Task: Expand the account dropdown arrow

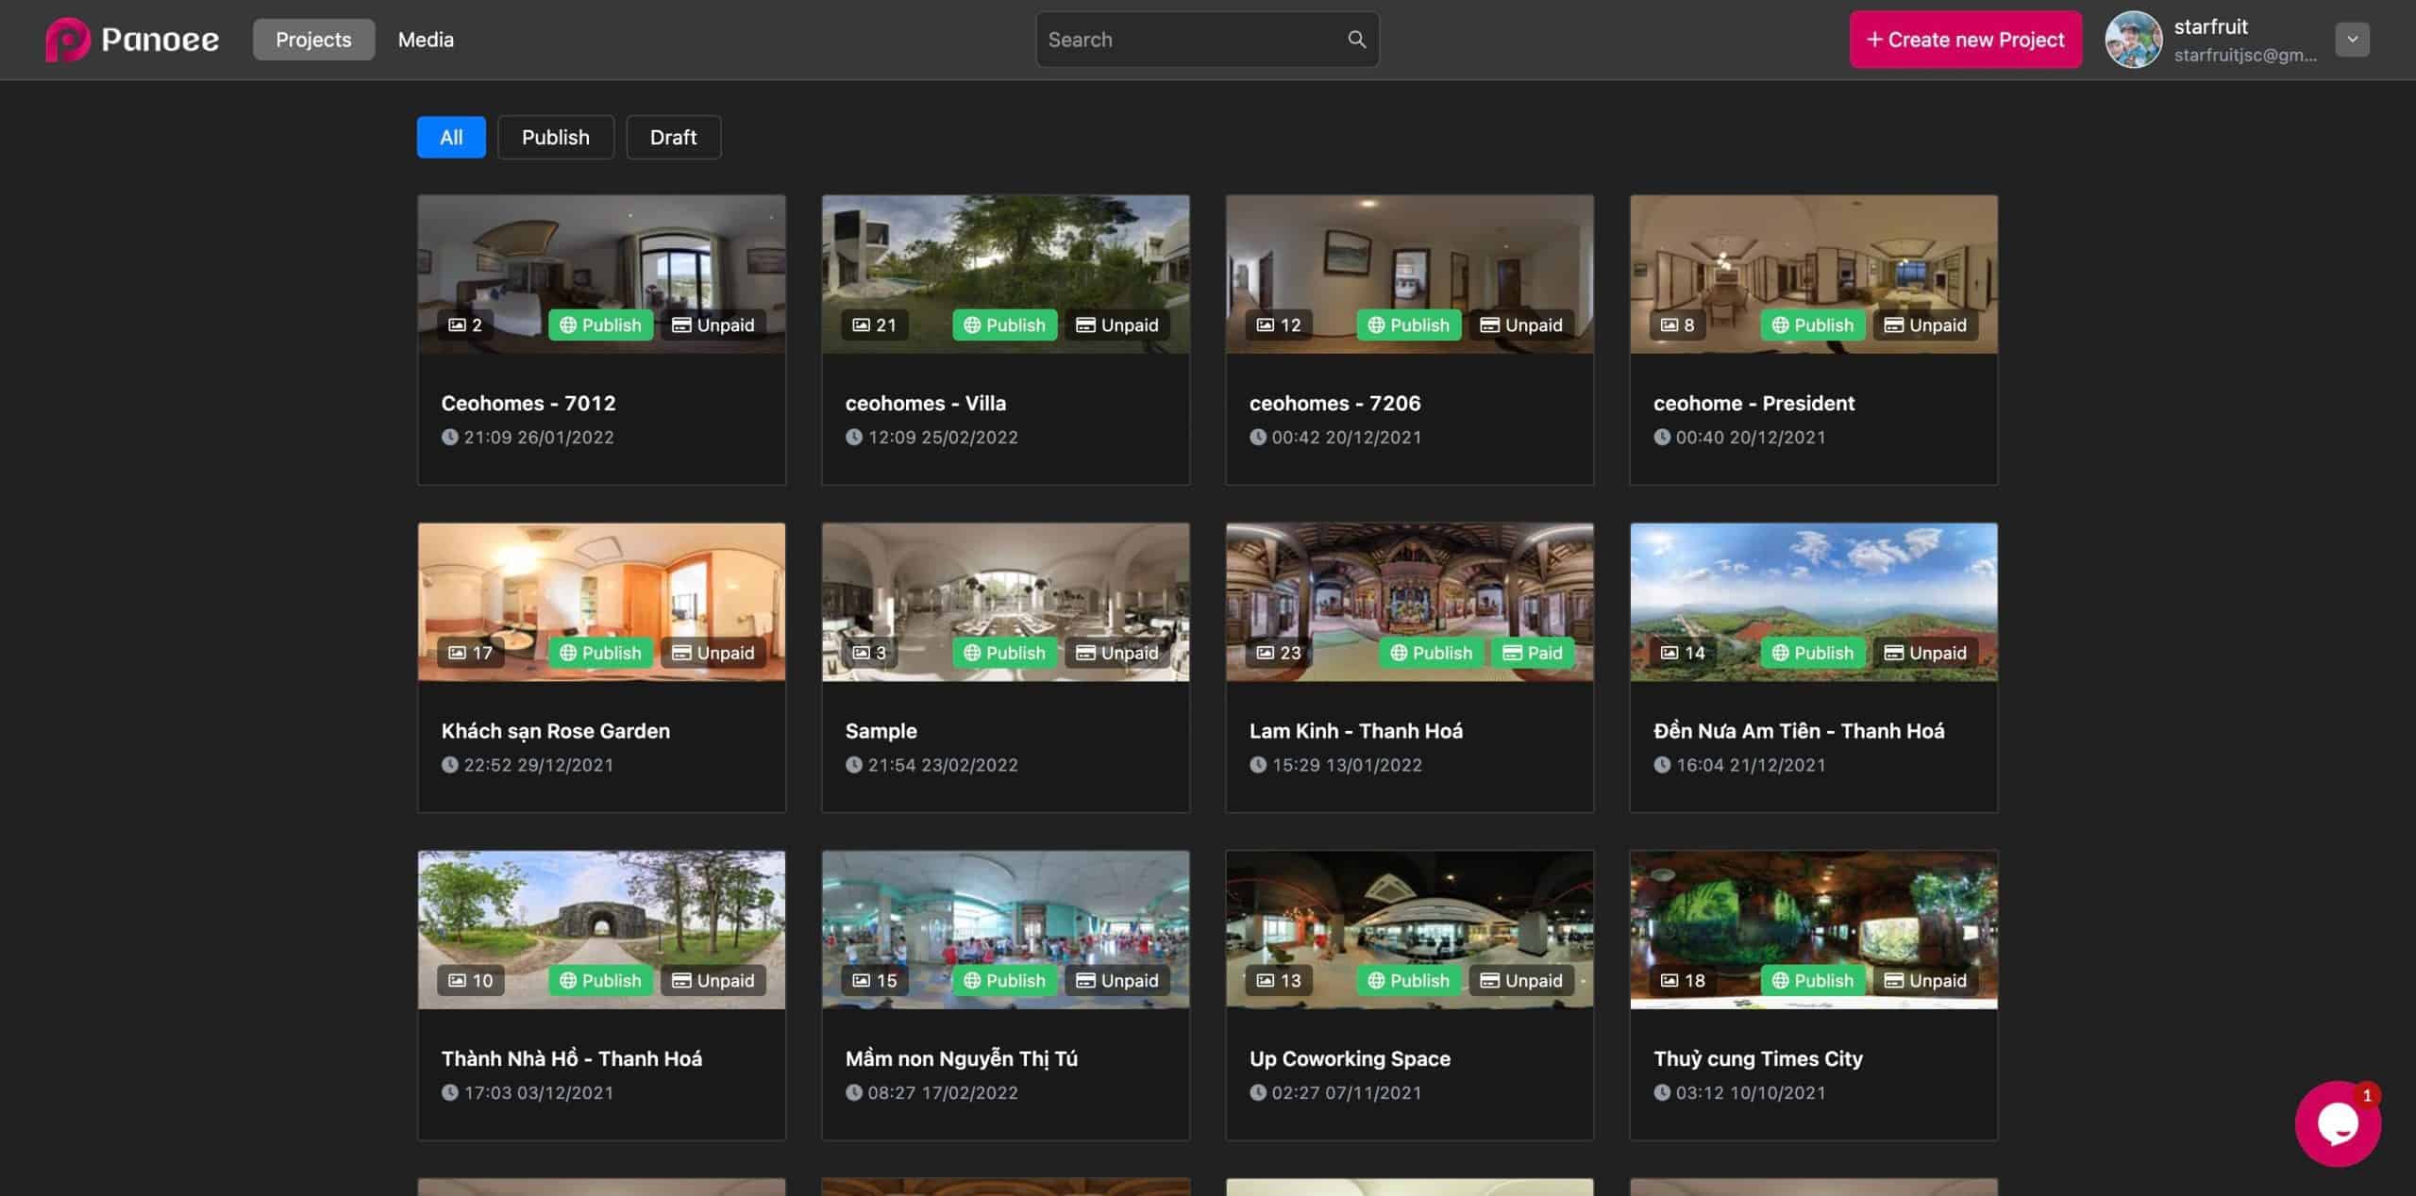Action: (2352, 40)
